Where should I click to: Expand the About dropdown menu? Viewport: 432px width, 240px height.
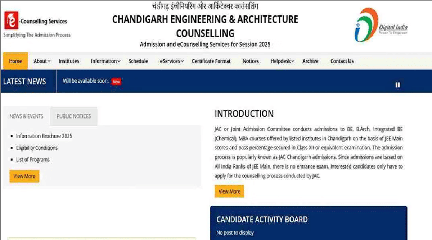pyautogui.click(x=41, y=61)
